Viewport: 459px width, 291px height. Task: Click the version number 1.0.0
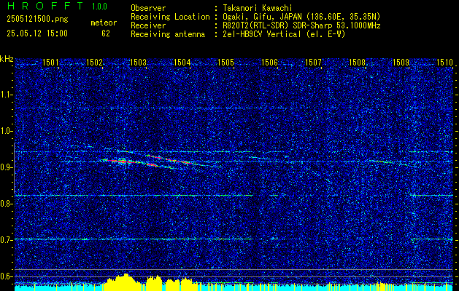(x=99, y=7)
